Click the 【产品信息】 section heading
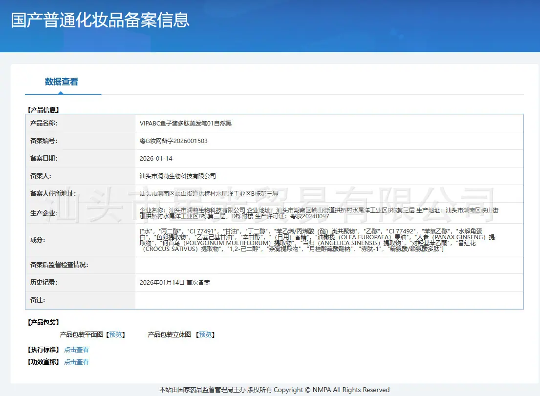 tap(43, 110)
